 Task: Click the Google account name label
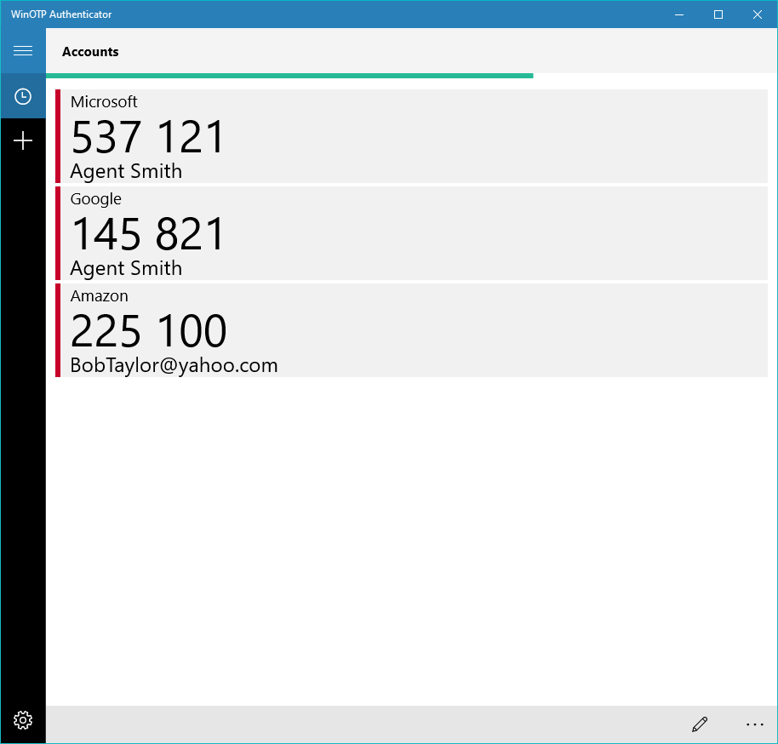(95, 198)
